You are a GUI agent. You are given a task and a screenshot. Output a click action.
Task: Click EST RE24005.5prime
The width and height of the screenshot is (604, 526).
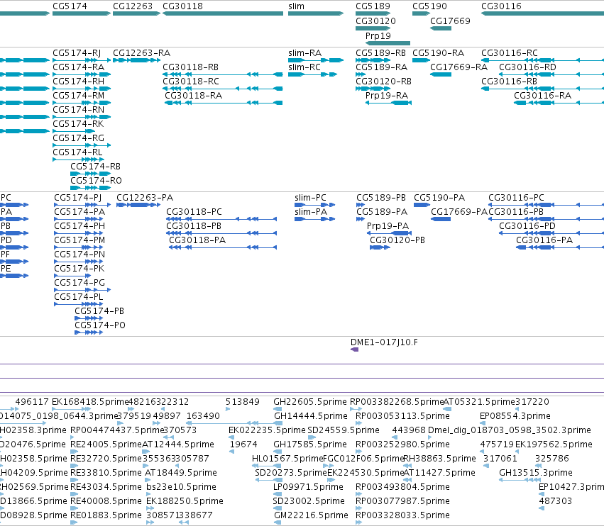point(106,444)
